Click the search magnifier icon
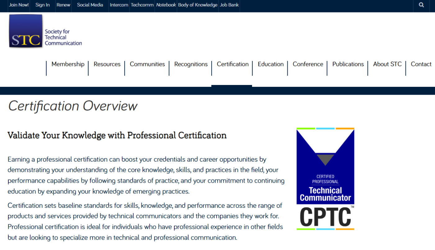This screenshot has height=250, width=435. point(421,5)
